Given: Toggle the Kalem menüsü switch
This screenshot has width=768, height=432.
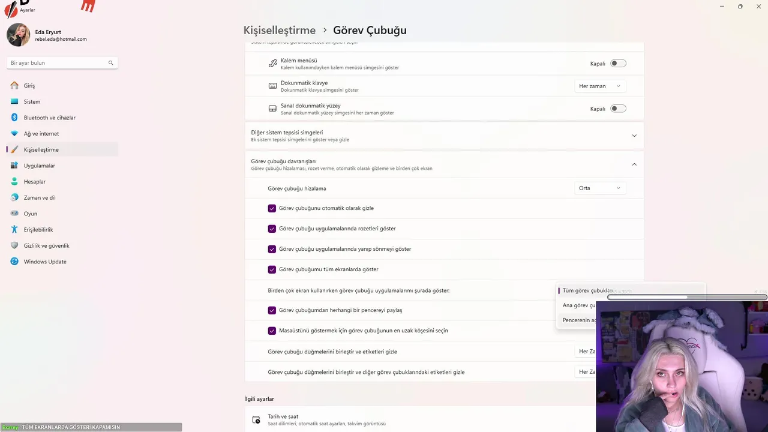Looking at the screenshot, I should point(618,64).
